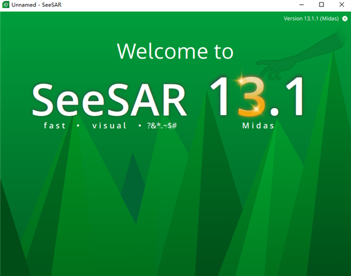The width and height of the screenshot is (351, 276).
Task: Click the SeeSAR app icon in title bar
Action: 6,5
